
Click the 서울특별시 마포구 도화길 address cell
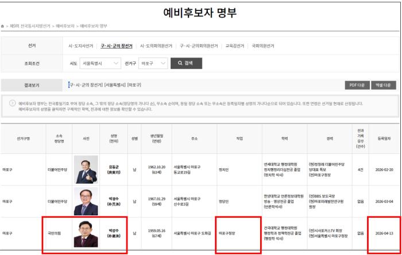(x=192, y=233)
